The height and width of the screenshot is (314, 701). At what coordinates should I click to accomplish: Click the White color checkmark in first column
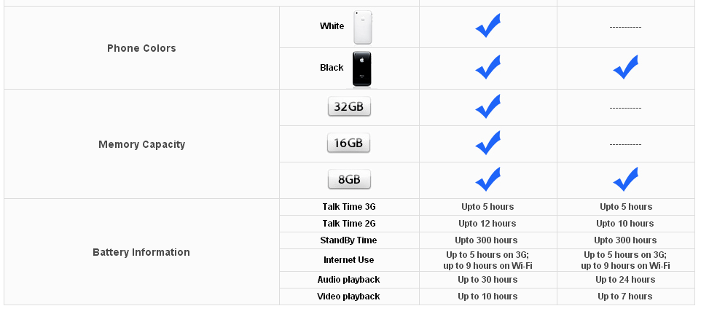point(487,26)
